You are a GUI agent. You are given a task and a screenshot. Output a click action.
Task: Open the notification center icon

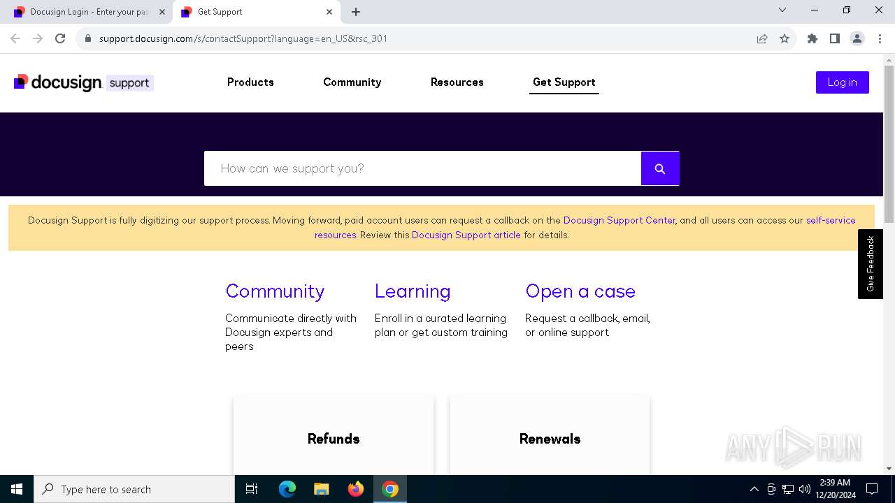872,489
